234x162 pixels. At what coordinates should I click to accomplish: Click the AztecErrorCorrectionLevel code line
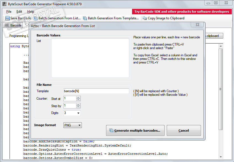click(96, 154)
